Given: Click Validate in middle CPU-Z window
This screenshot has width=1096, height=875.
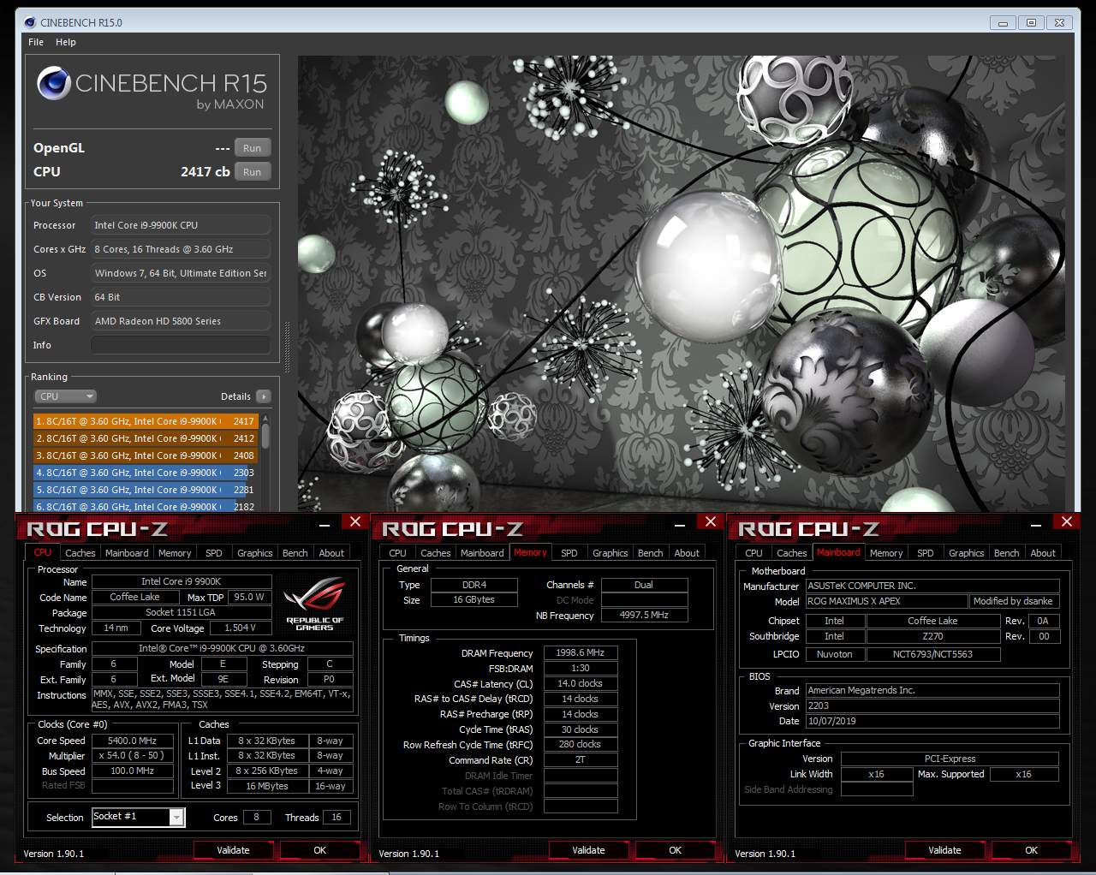Looking at the screenshot, I should click(588, 850).
